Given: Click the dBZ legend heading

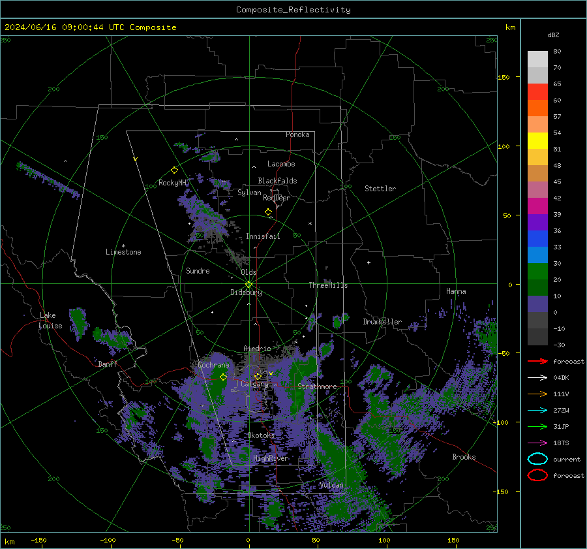Looking at the screenshot, I should tap(553, 35).
